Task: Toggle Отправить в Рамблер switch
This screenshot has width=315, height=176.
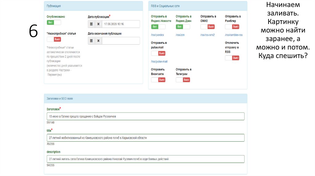Action: pyautogui.click(x=232, y=27)
